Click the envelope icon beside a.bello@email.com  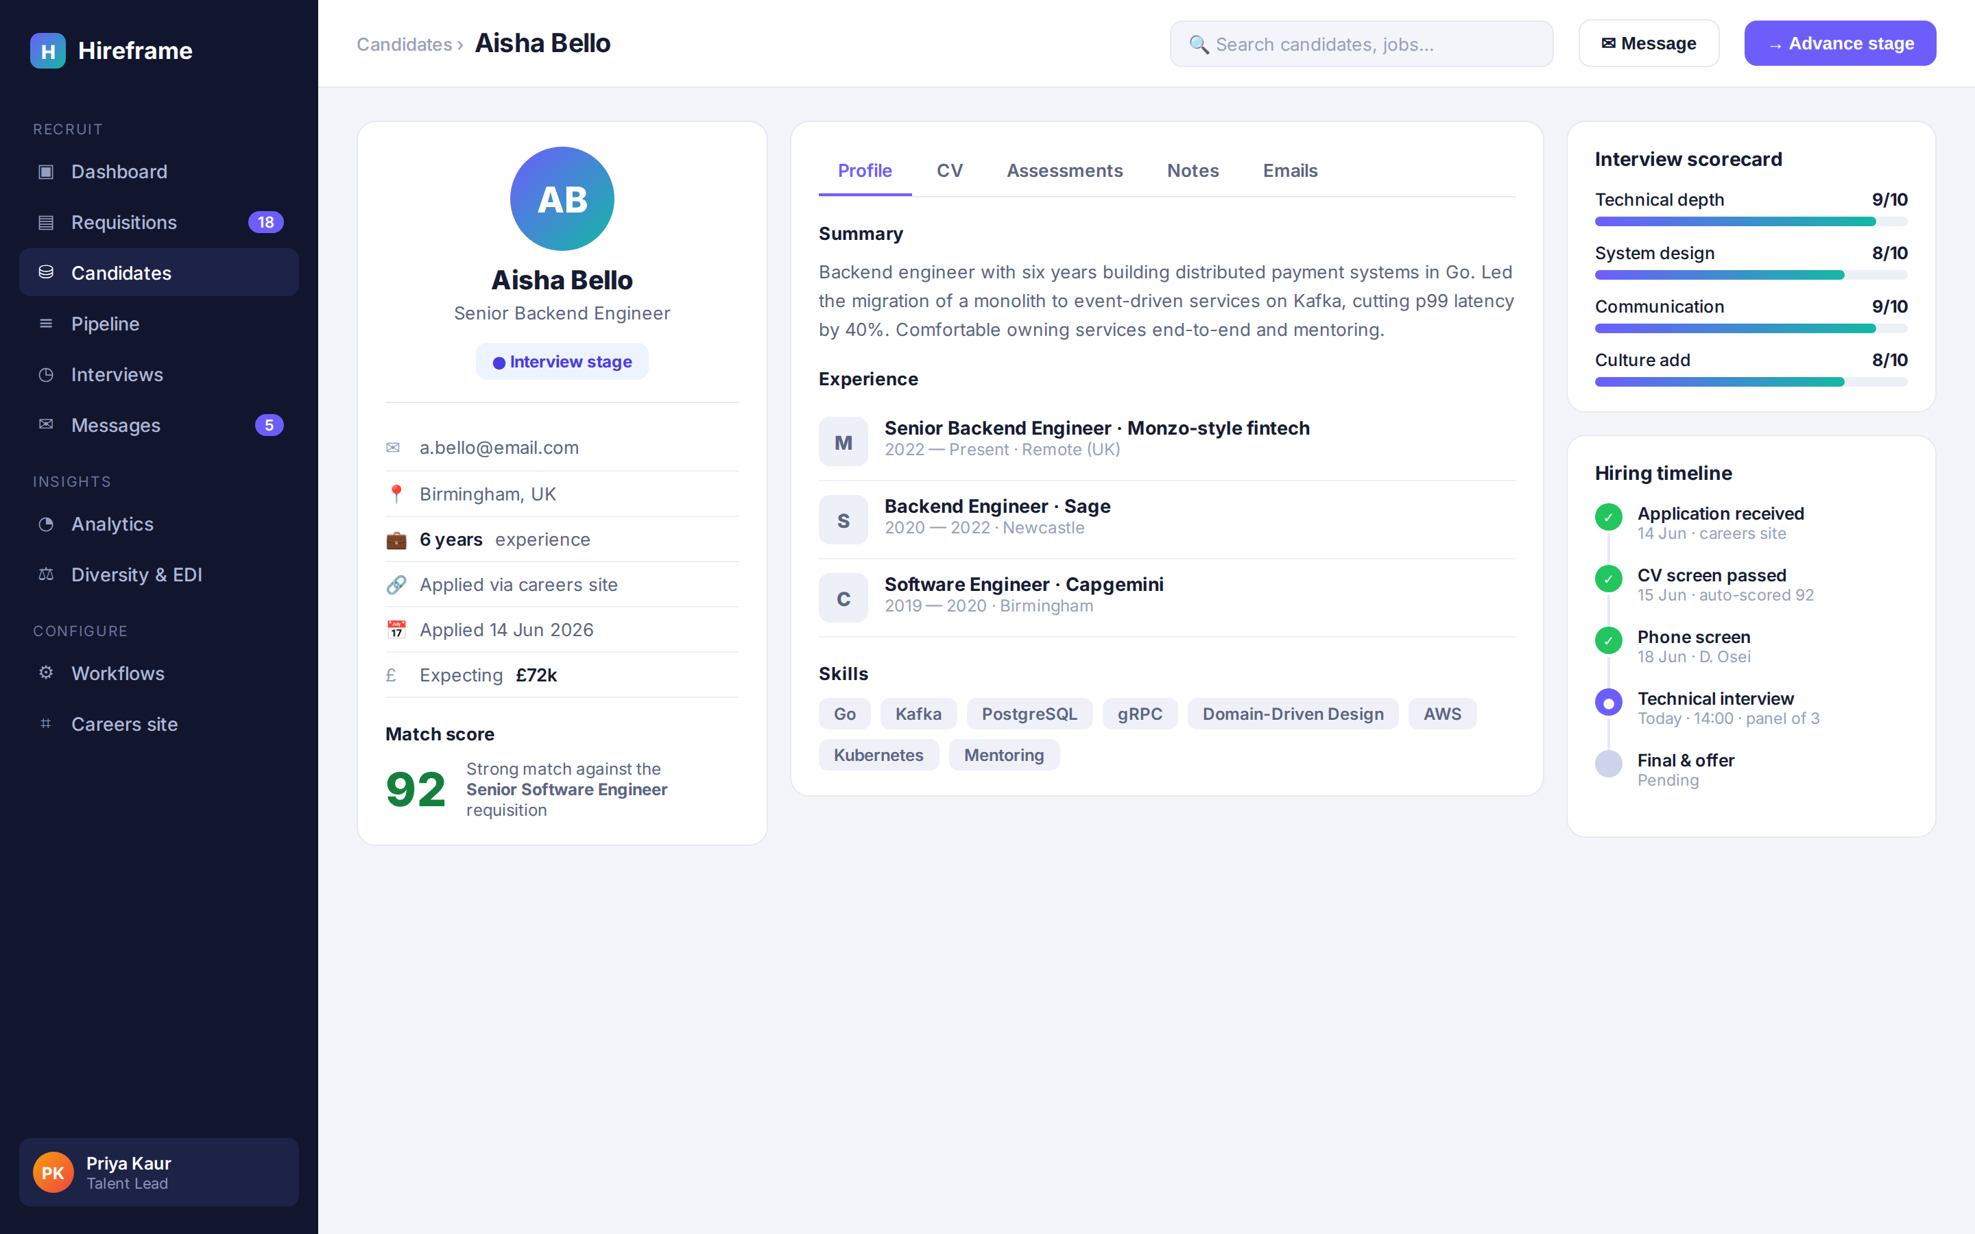(x=394, y=447)
